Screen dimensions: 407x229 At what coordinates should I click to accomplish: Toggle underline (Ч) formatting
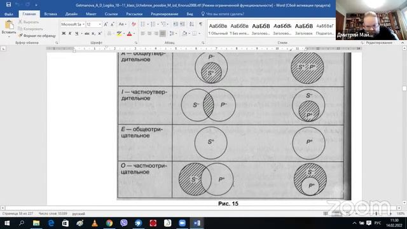point(76,34)
